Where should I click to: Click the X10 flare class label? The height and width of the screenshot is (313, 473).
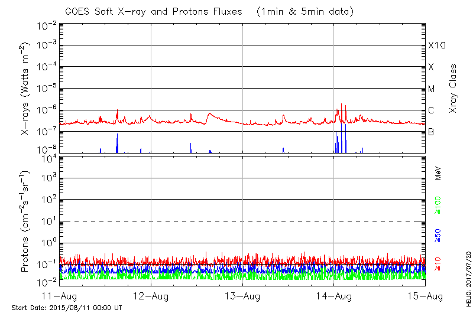pos(436,45)
